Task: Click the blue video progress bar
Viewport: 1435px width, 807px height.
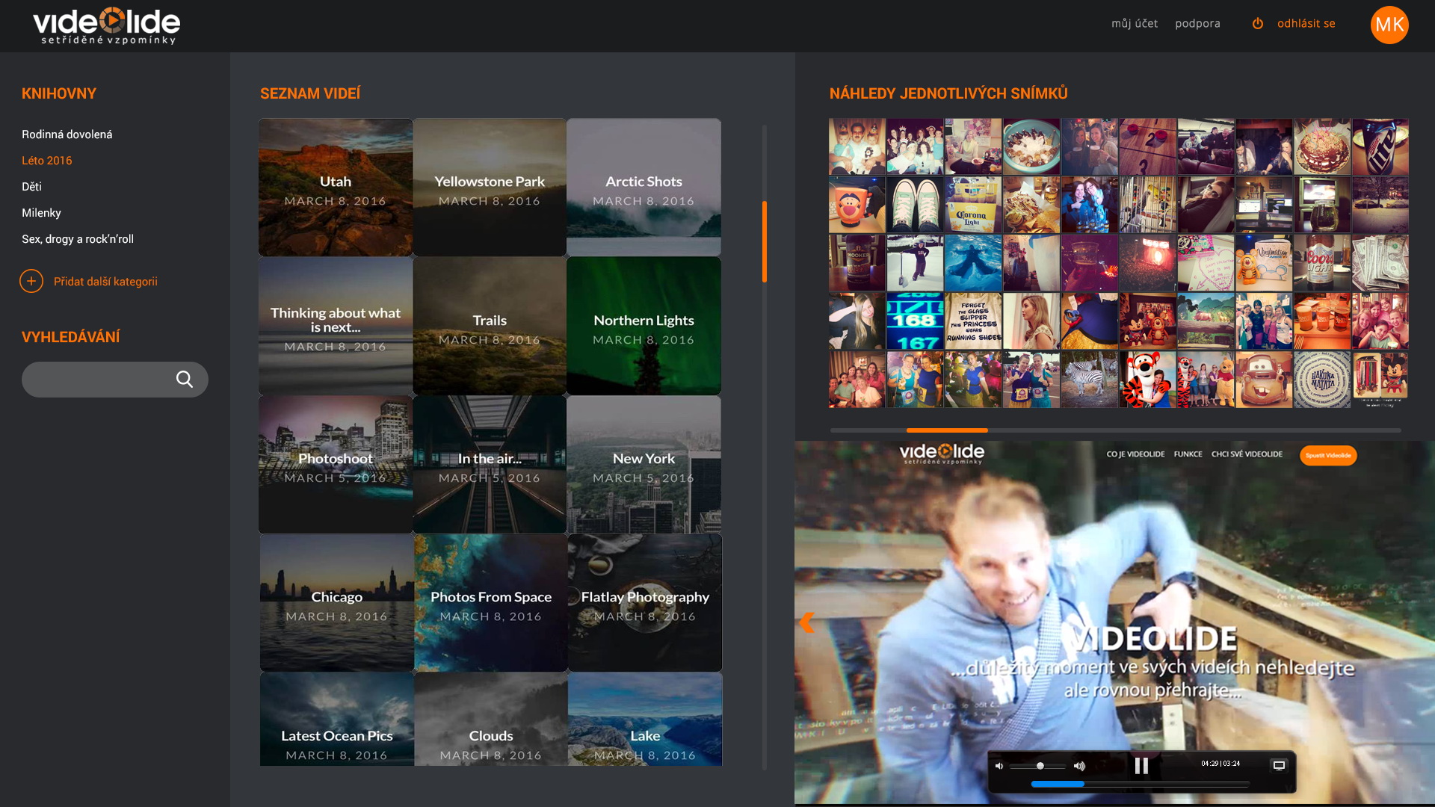Action: coord(1057,784)
